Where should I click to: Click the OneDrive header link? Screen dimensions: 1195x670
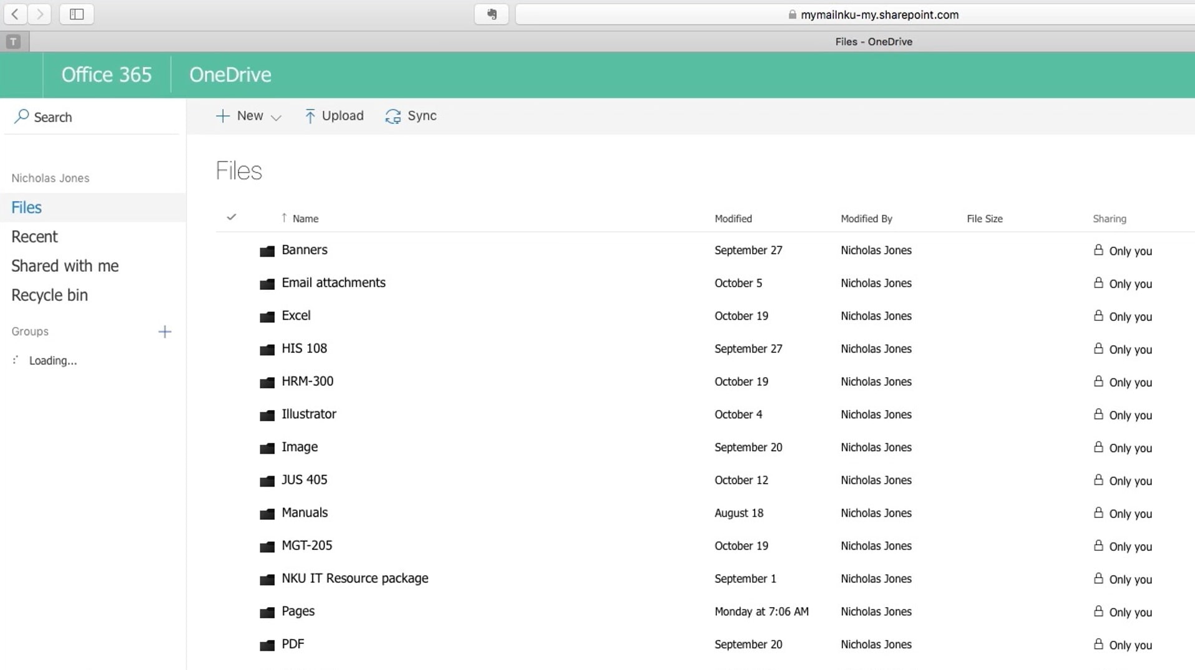coord(230,75)
